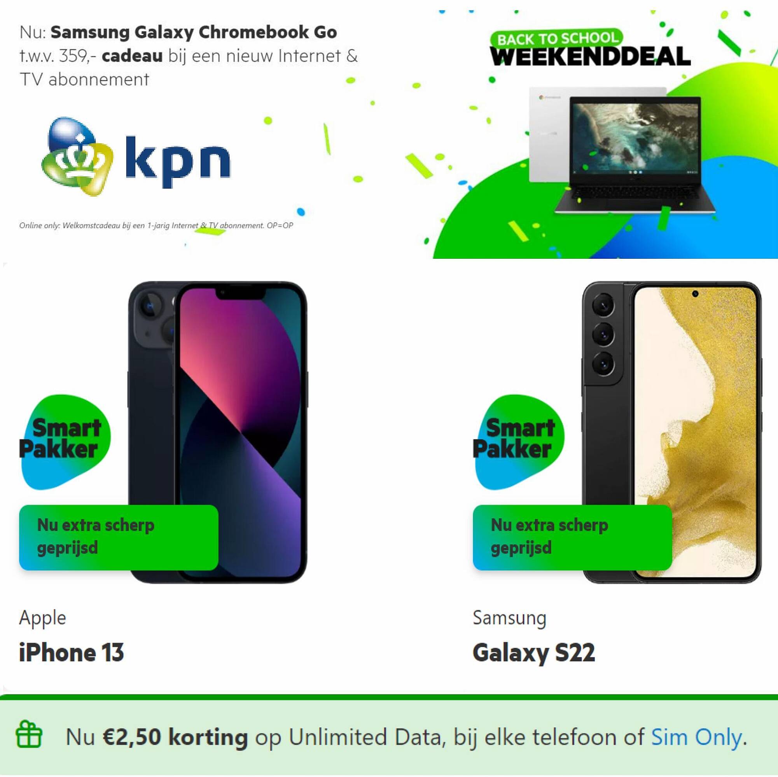Select the Galaxy S22 product image
Screen dimensions: 778x777
click(672, 432)
